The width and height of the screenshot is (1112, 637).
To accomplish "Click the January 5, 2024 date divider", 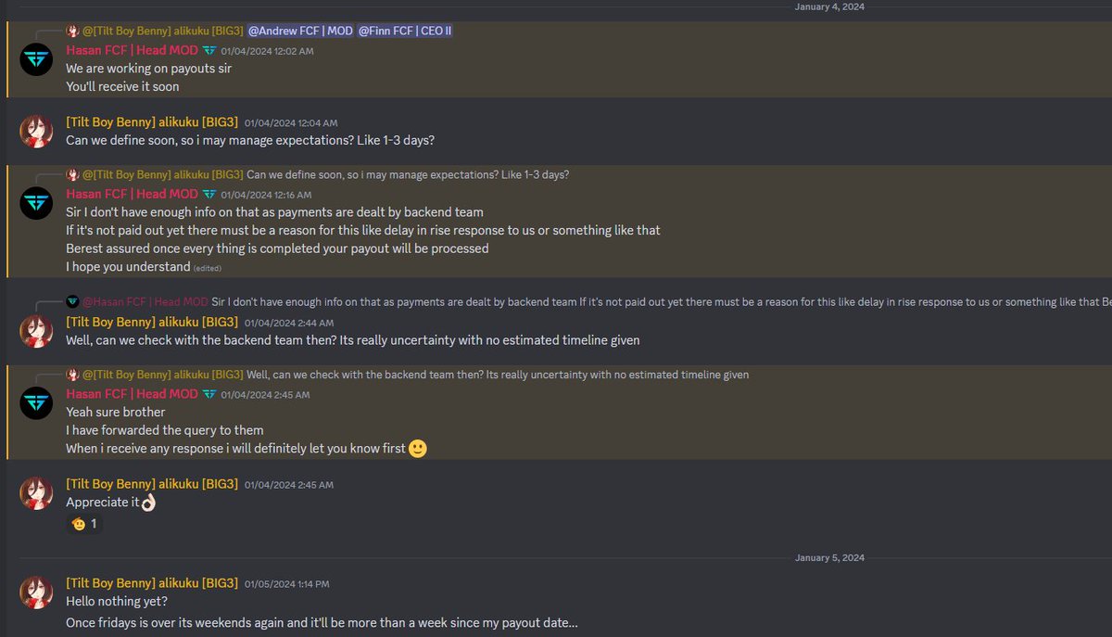I will 829,558.
